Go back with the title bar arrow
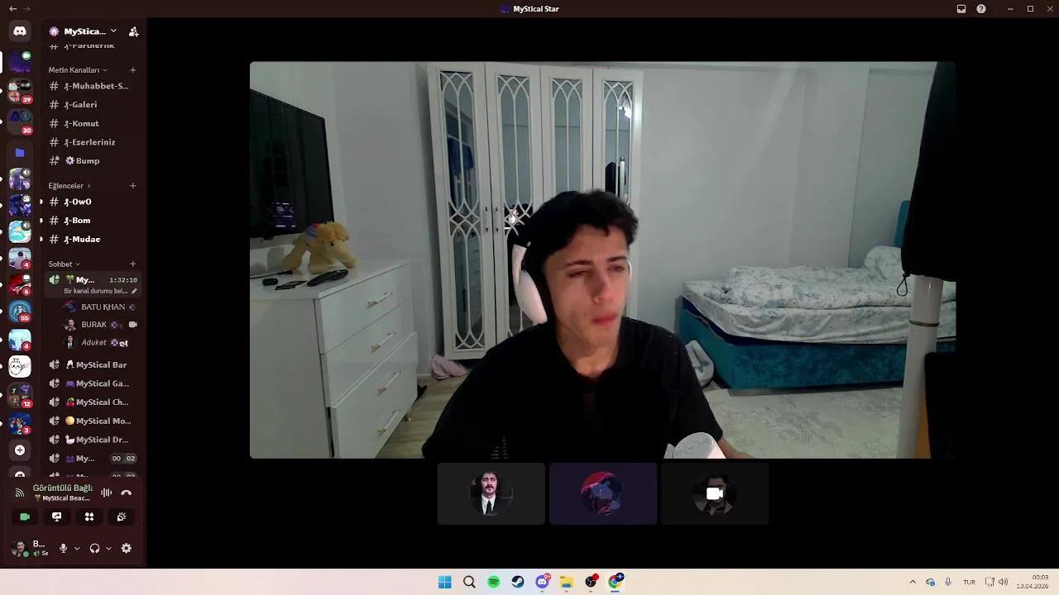 [x=12, y=9]
